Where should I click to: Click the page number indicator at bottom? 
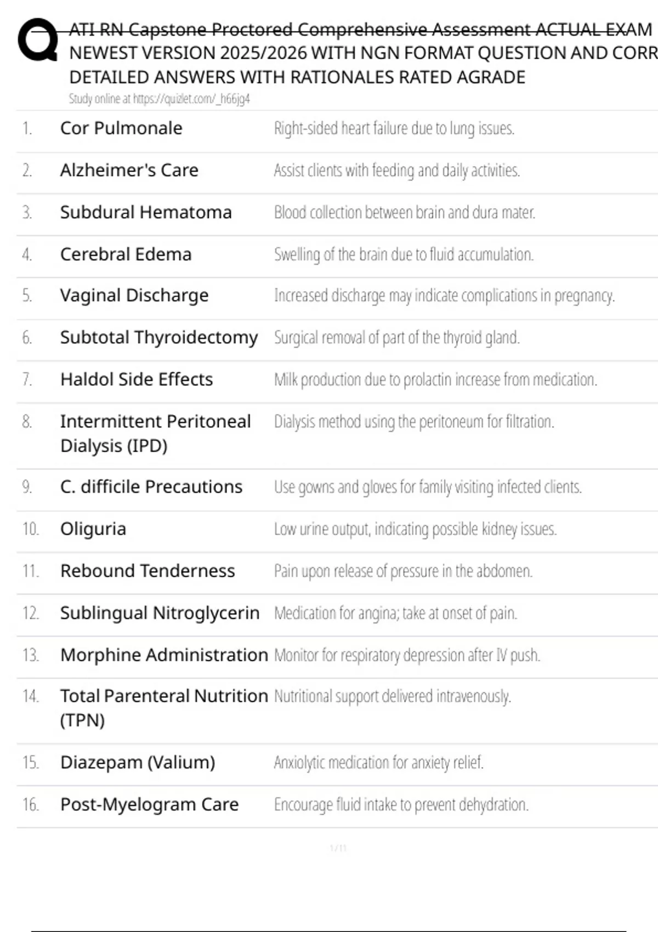coord(338,849)
